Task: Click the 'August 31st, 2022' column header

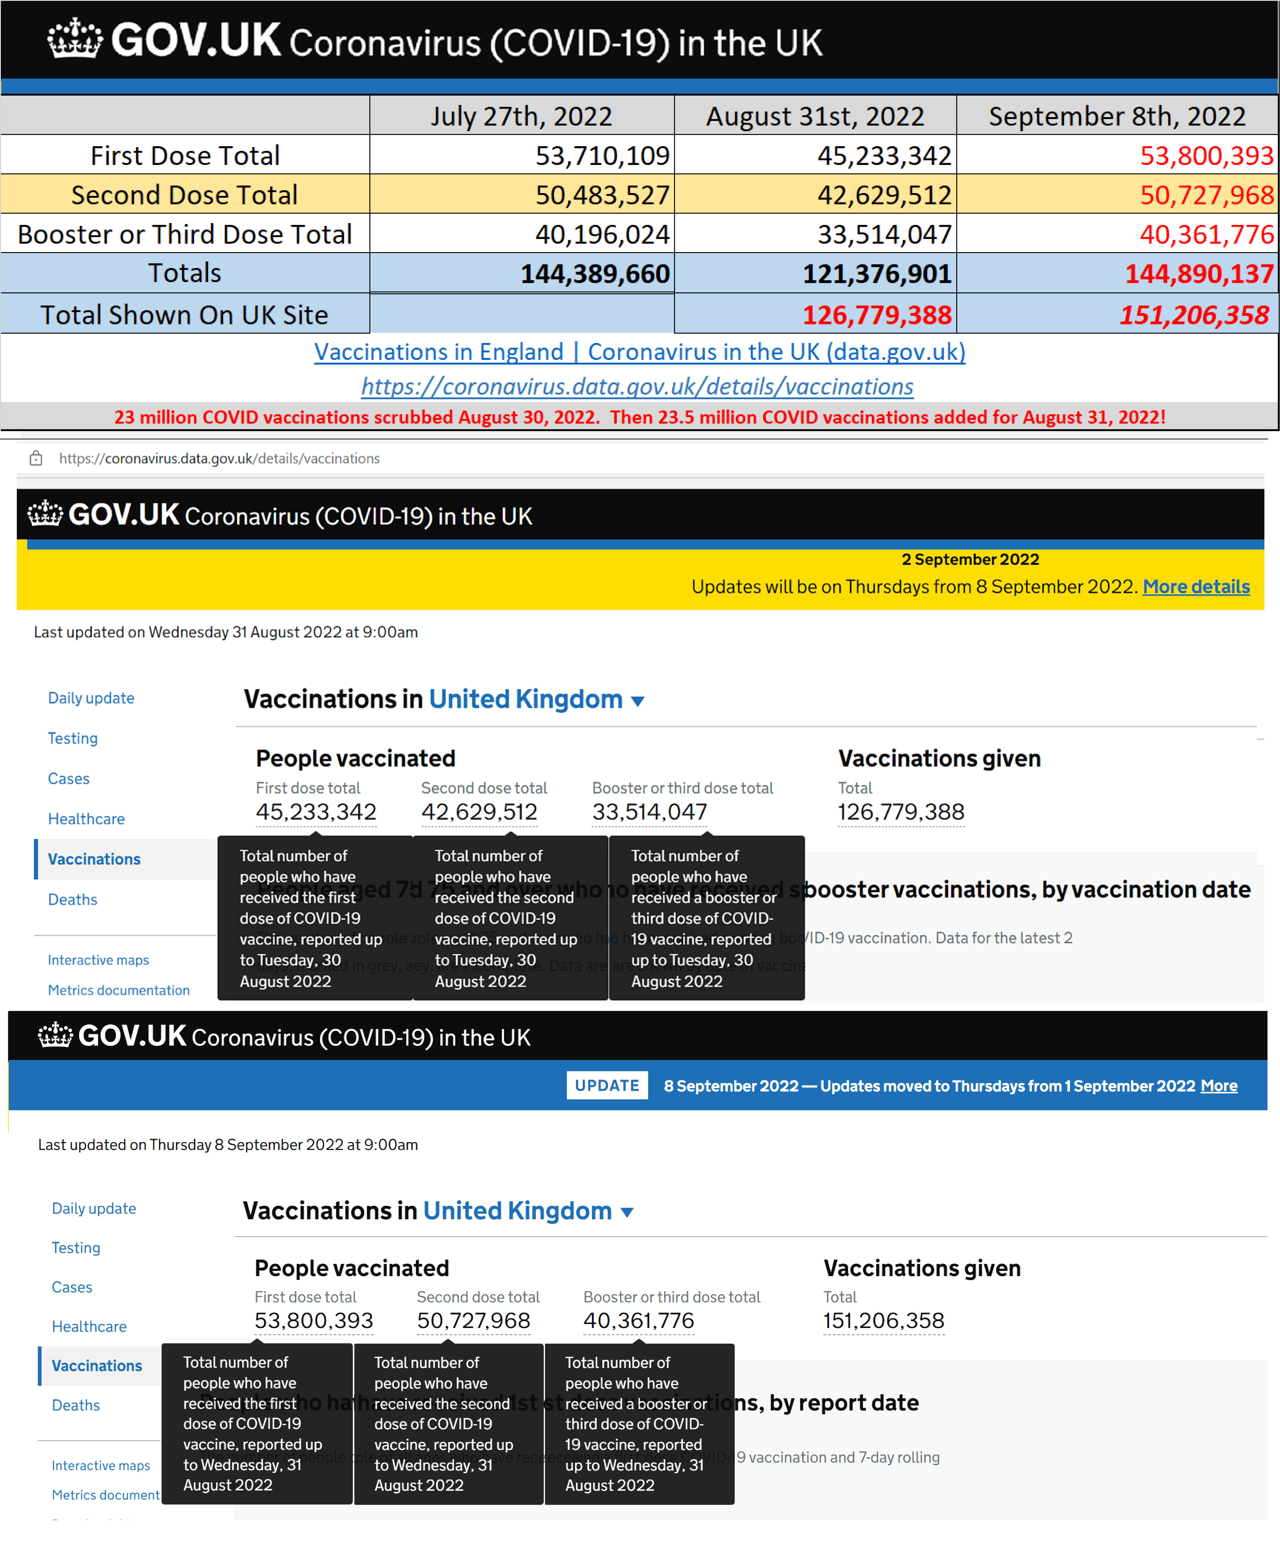Action: [x=815, y=116]
